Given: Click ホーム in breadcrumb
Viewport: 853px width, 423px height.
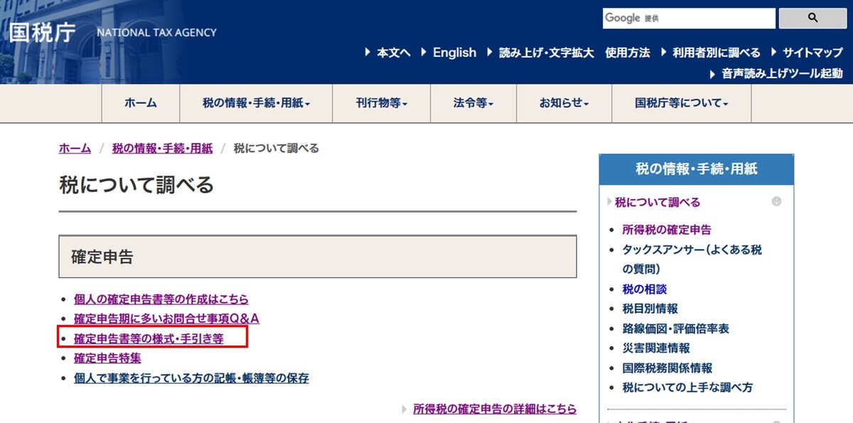Looking at the screenshot, I should 75,148.
